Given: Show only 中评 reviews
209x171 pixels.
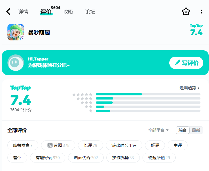Looking at the screenshot, I should coord(178,145).
